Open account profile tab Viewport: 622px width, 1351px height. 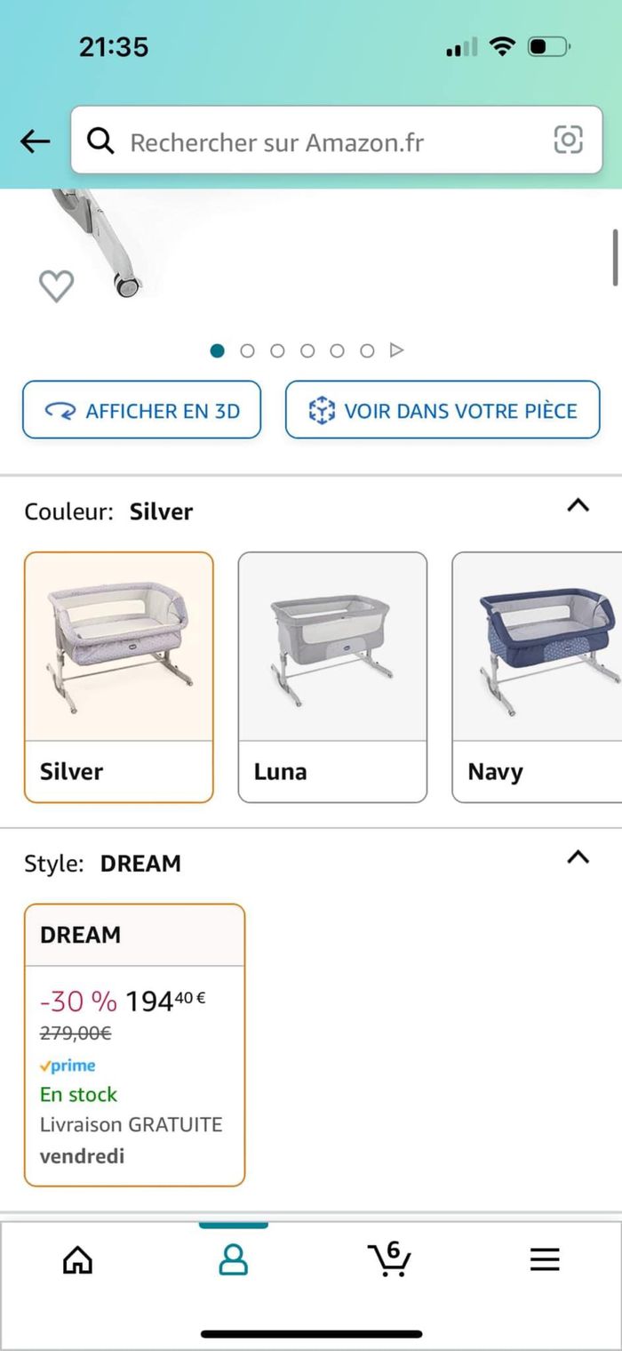pos(233,1259)
